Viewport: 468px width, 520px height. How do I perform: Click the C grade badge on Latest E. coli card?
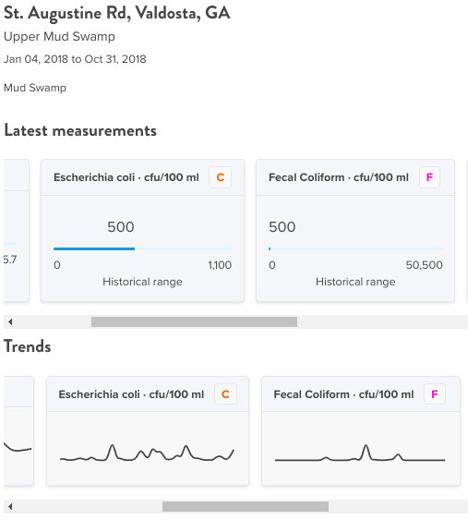pos(220,177)
